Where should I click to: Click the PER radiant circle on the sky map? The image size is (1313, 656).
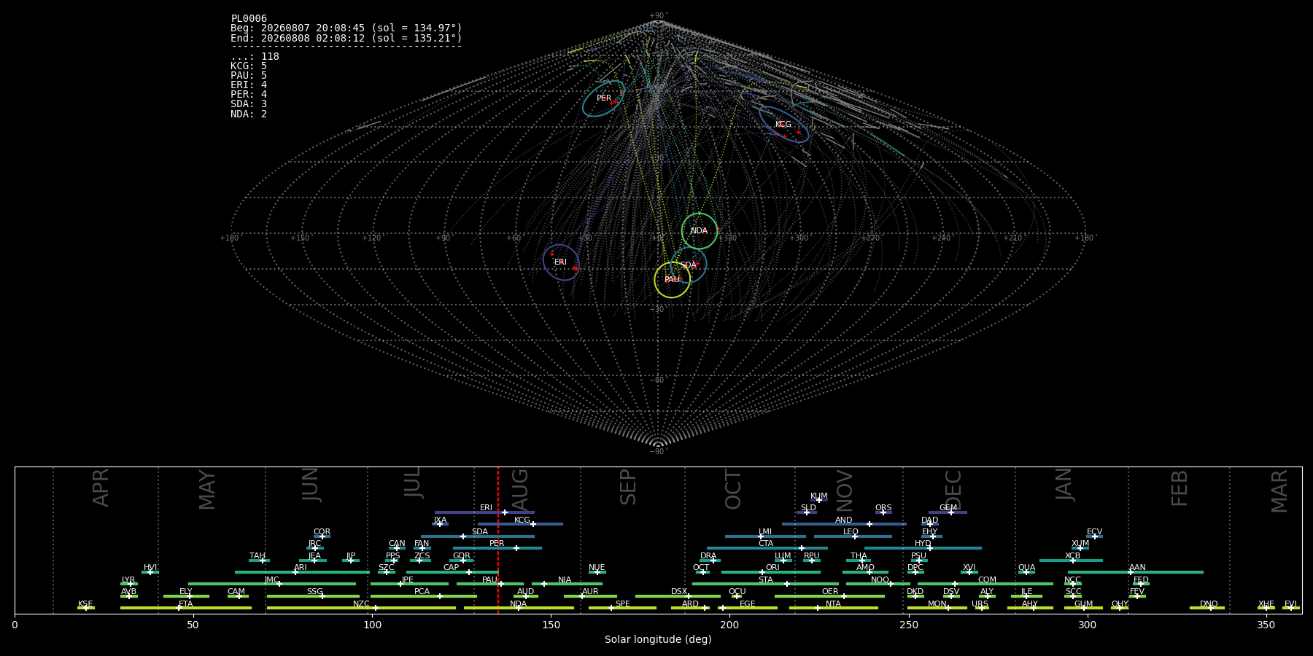tap(603, 98)
